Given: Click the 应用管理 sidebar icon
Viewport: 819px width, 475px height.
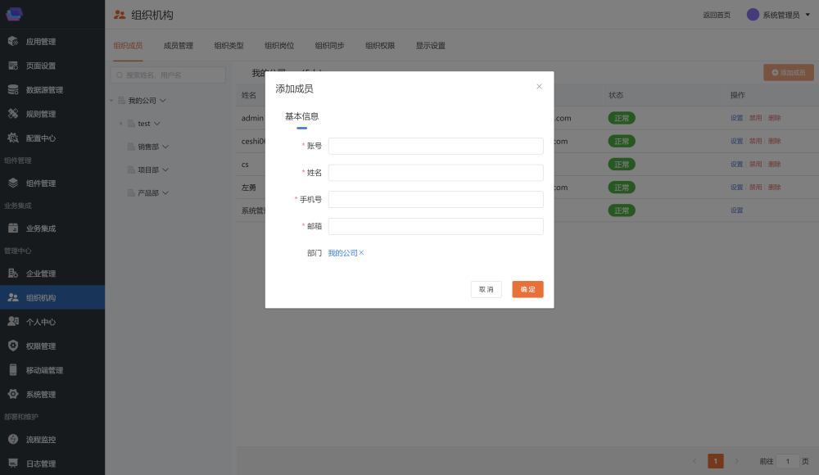Looking at the screenshot, I should tap(13, 42).
